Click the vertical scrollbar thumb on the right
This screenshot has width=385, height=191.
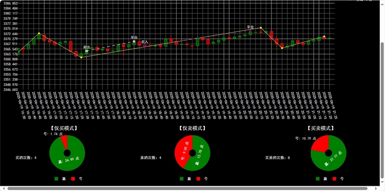click(382, 111)
